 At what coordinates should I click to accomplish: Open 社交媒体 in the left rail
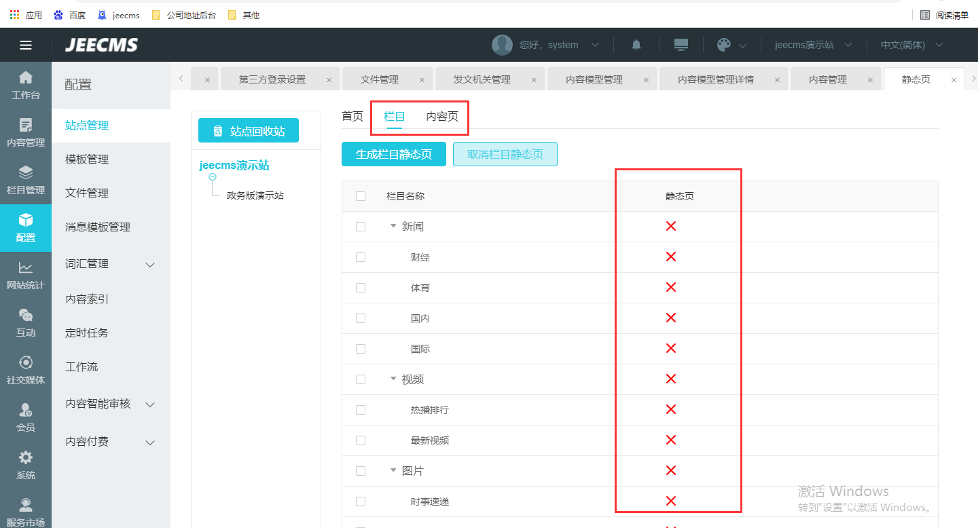tap(26, 371)
